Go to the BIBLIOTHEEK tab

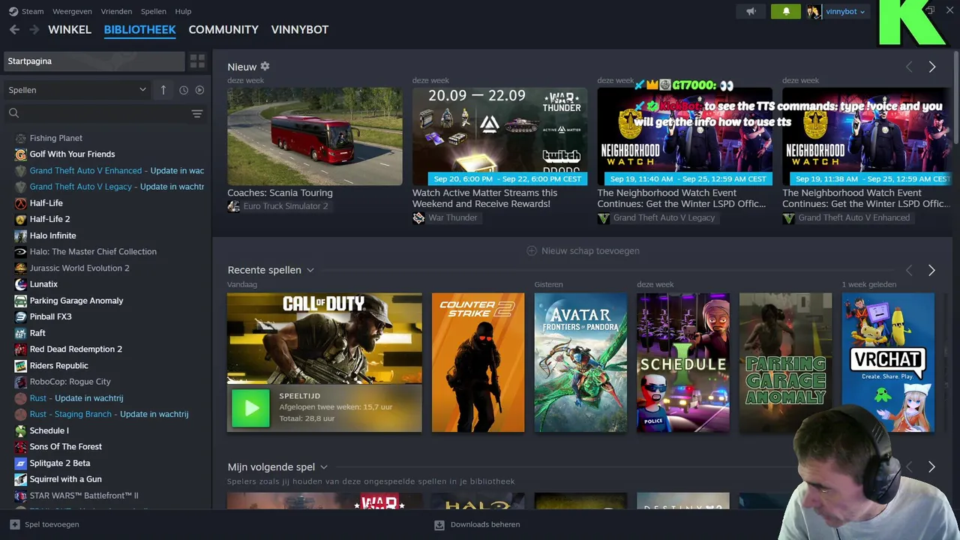[x=140, y=29]
